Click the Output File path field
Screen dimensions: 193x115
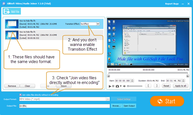coord(64,106)
